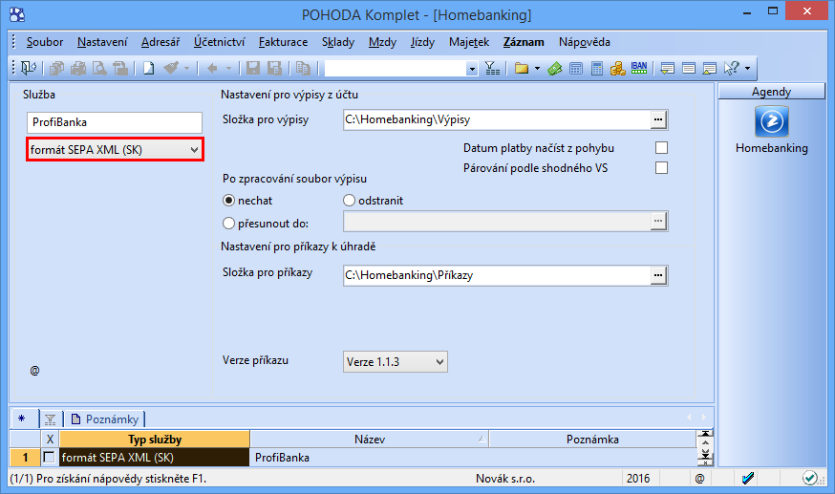This screenshot has width=835, height=494.
Task: Sort by Typ služby column header
Action: click(155, 440)
